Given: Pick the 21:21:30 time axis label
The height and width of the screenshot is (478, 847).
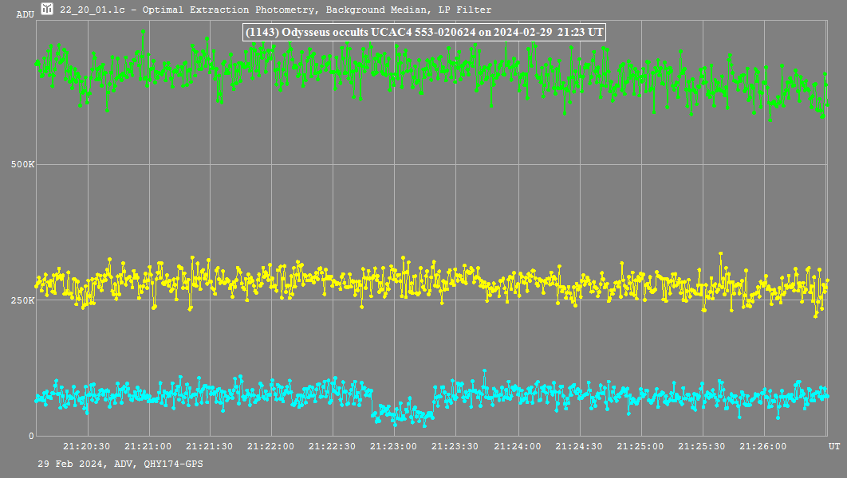Looking at the screenshot, I should pos(210,447).
